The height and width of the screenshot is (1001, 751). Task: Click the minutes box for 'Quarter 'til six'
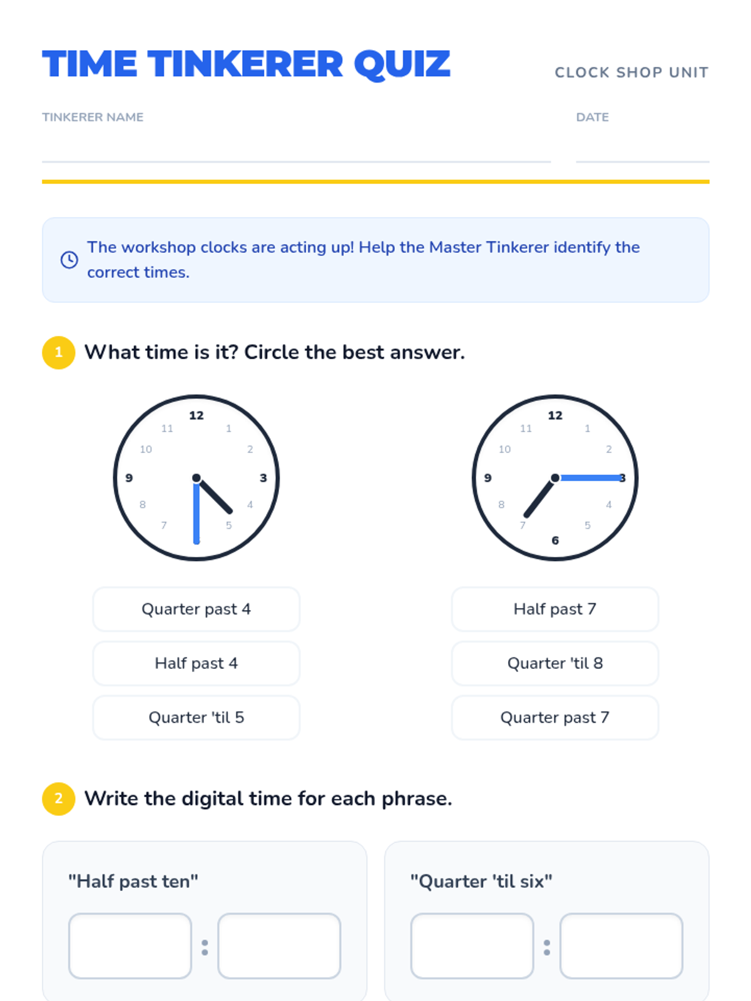tap(621, 946)
